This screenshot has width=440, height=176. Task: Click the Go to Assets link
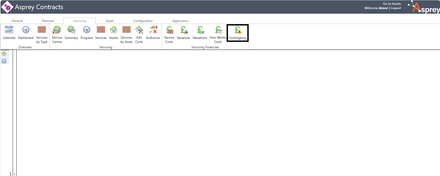pyautogui.click(x=392, y=4)
